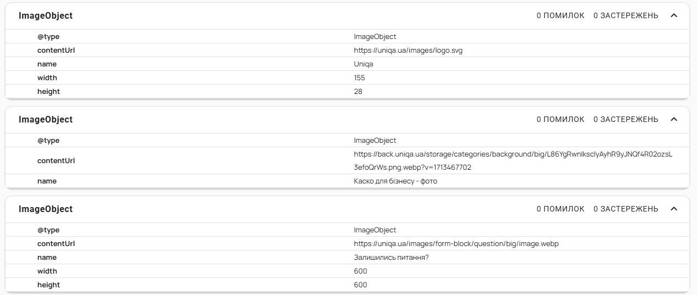Collapse the ImageObject panel containing logo.svg
This screenshot has width=697, height=295.
coord(674,15)
